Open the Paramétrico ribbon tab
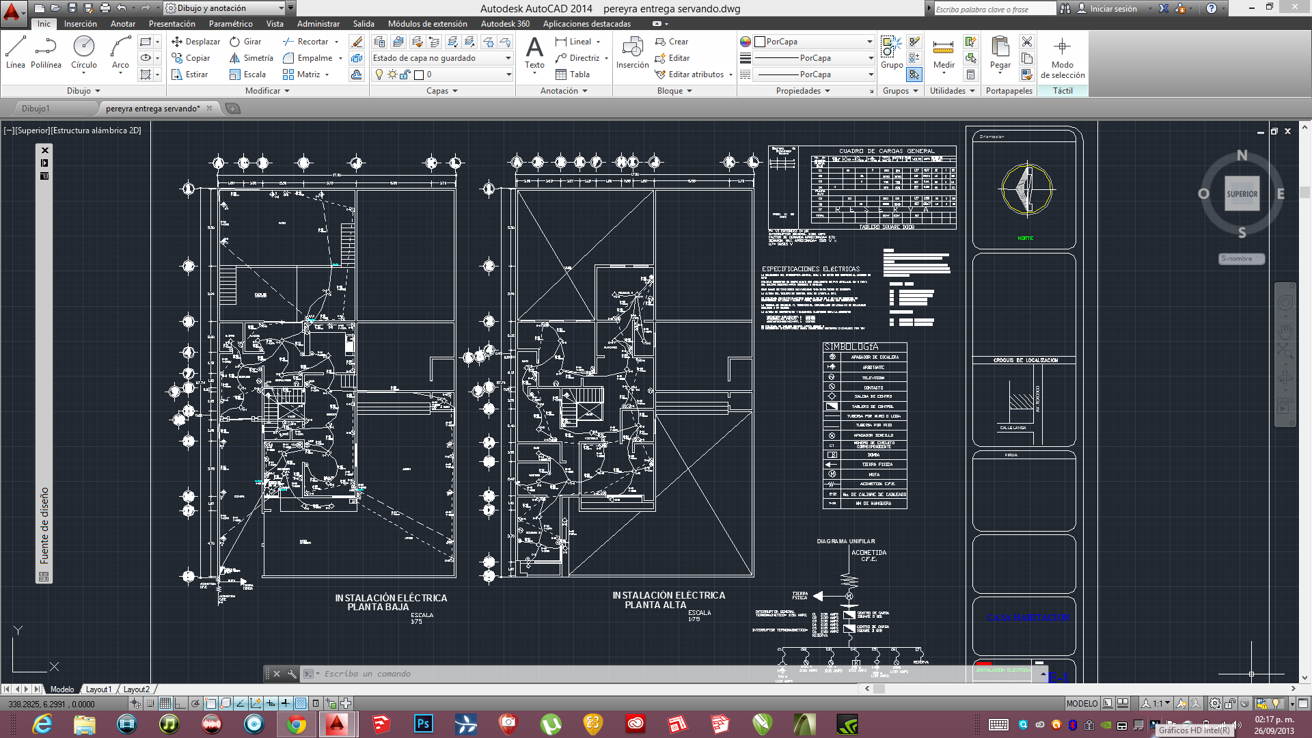Screen dimensions: 1312x738 coord(231,24)
